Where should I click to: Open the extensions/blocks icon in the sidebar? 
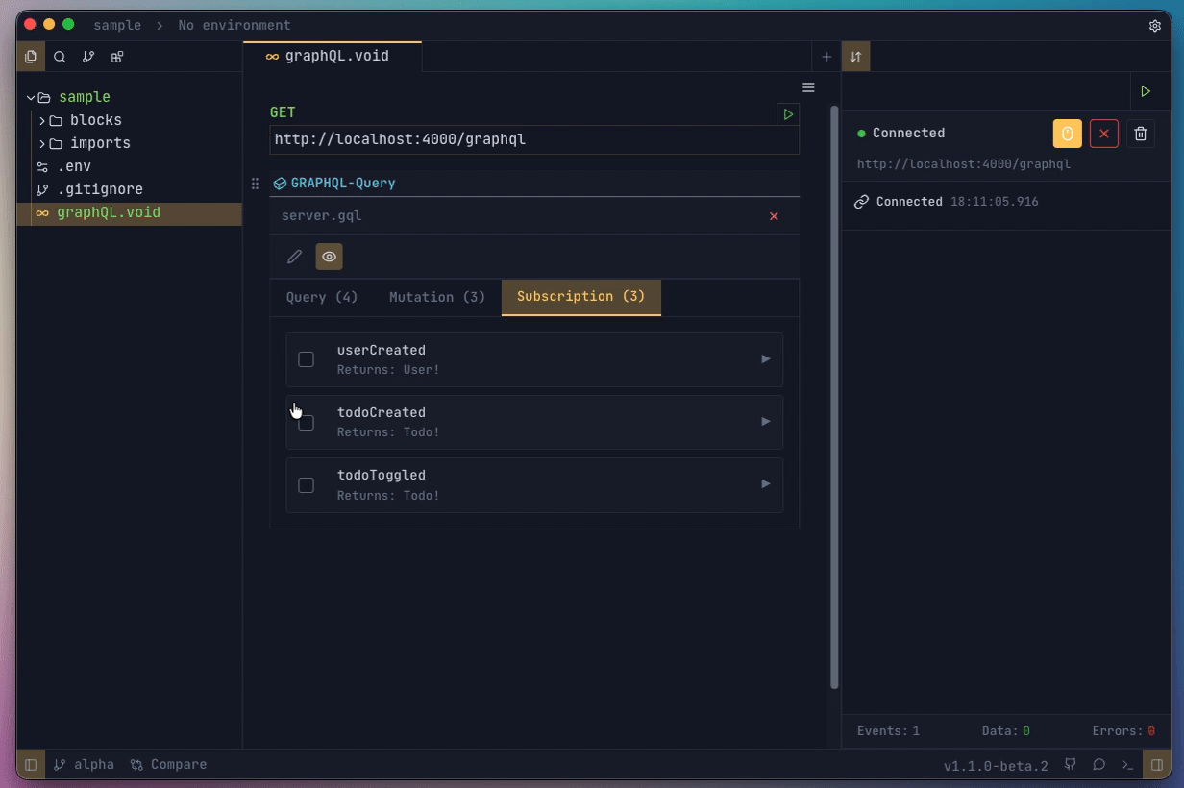[117, 57]
